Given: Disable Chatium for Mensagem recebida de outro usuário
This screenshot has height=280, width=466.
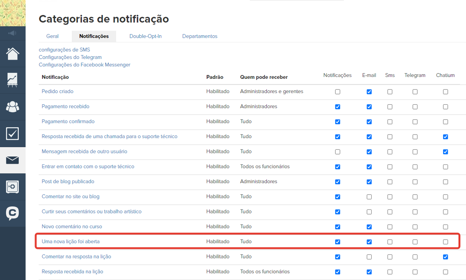Looking at the screenshot, I should coord(445,152).
